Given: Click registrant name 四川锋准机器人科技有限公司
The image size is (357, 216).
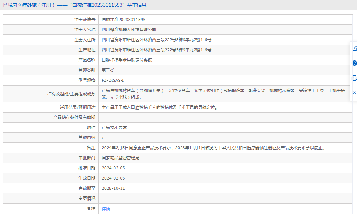Looking at the screenshot, I should pyautogui.click(x=129, y=30).
